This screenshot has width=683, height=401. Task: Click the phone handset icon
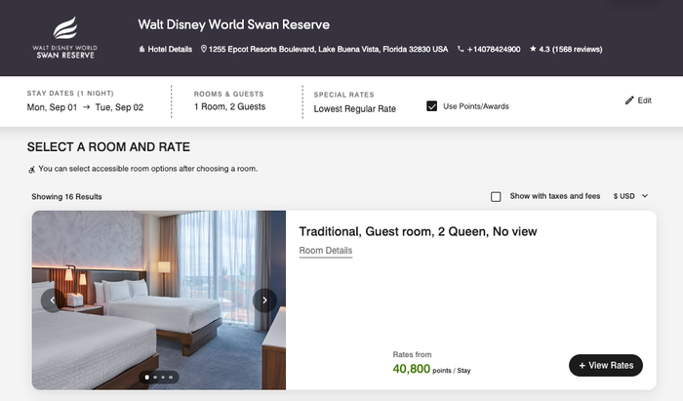461,49
